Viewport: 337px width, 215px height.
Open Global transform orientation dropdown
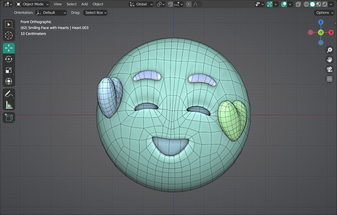141,4
